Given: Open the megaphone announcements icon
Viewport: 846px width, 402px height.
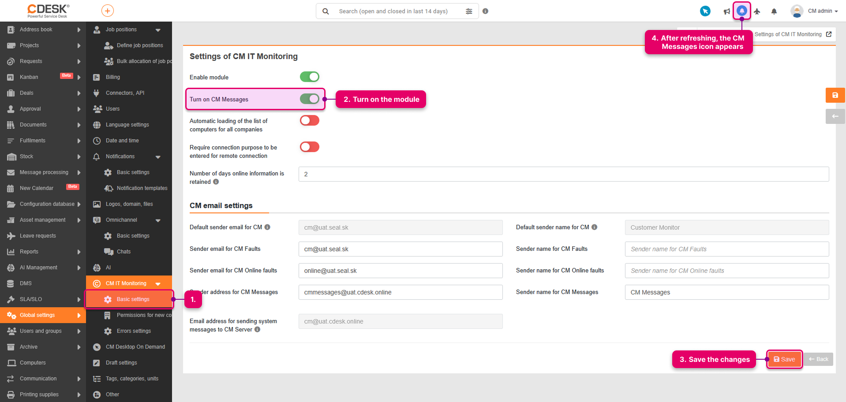Looking at the screenshot, I should pos(726,11).
